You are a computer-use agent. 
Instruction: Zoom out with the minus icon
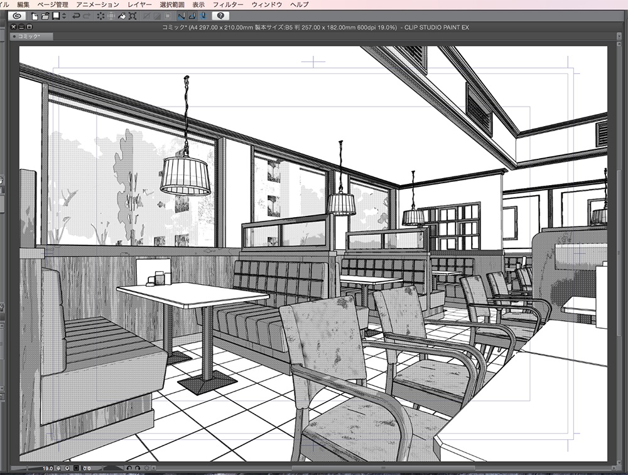click(x=58, y=468)
